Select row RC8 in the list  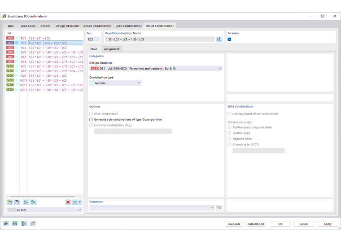pos(44,71)
